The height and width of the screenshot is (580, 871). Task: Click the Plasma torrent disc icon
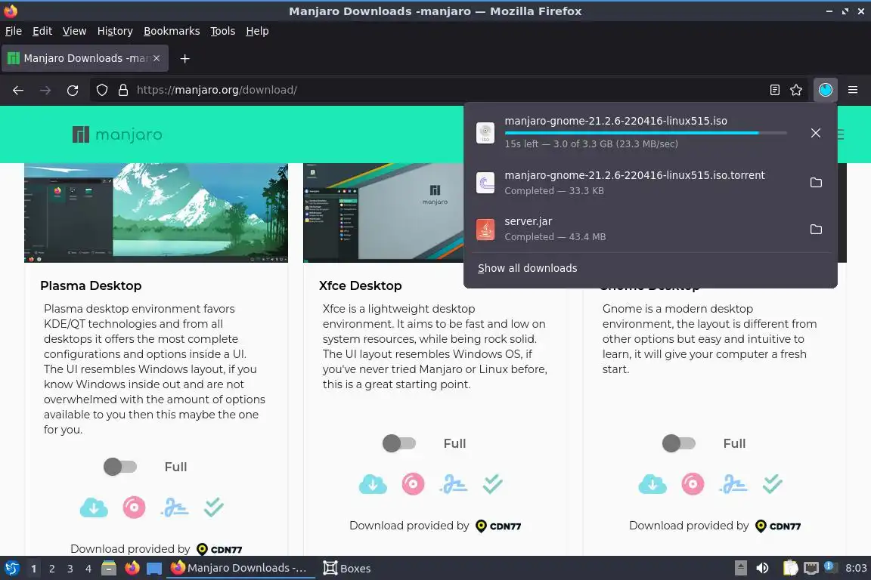pyautogui.click(x=134, y=507)
